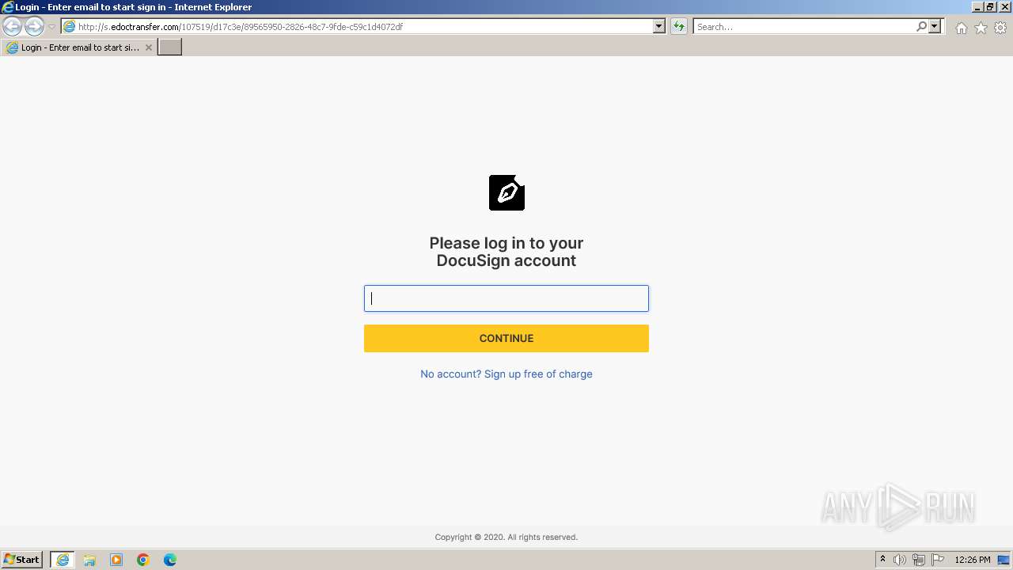The height and width of the screenshot is (570, 1013).
Task: Click the 12:26 PM taskbar clock
Action: 973,560
